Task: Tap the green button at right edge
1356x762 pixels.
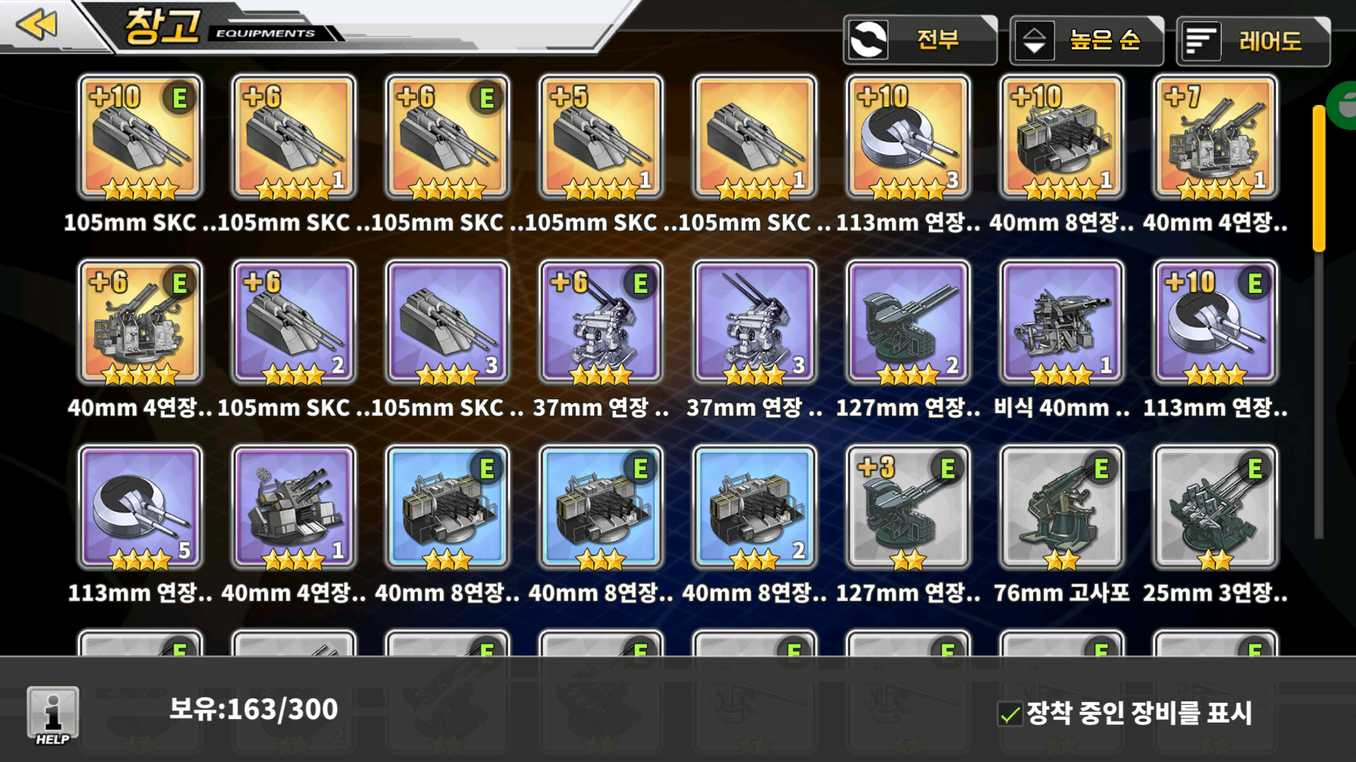Action: coord(1342,105)
